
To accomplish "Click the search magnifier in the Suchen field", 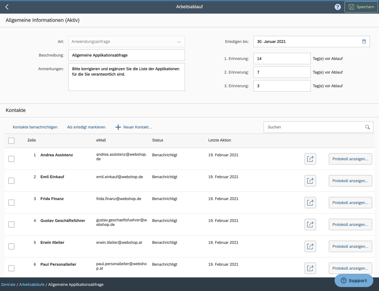I will [x=367, y=127].
